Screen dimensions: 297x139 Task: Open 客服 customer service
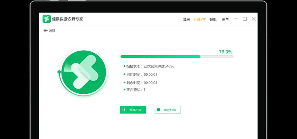coord(213,19)
